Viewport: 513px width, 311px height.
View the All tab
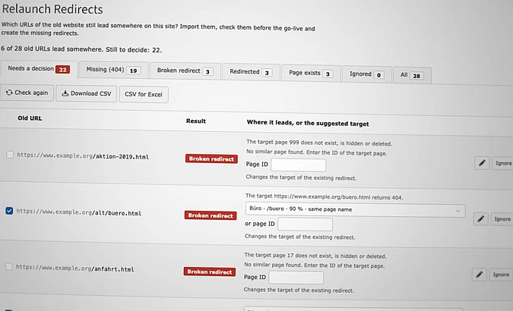click(412, 75)
